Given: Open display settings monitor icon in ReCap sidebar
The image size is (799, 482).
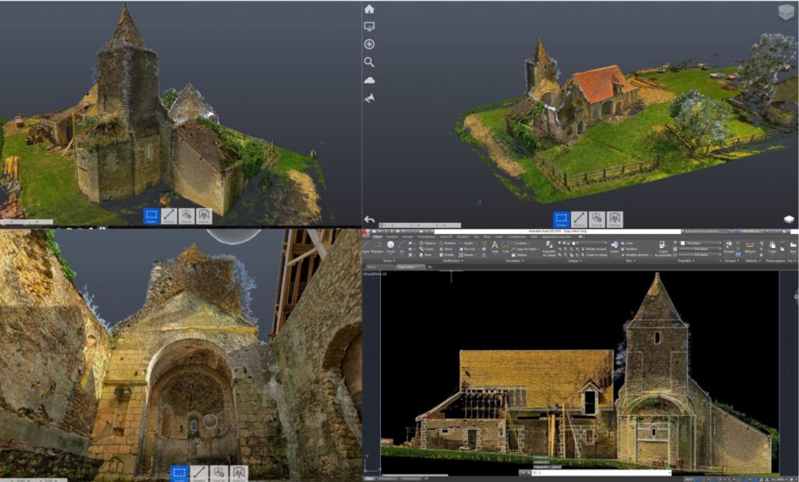Looking at the screenshot, I should tap(369, 27).
